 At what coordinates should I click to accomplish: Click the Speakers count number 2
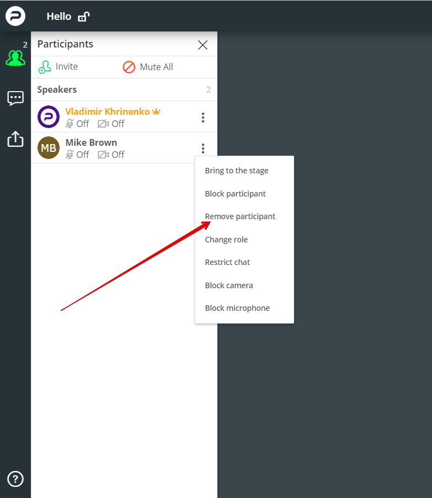coord(208,89)
